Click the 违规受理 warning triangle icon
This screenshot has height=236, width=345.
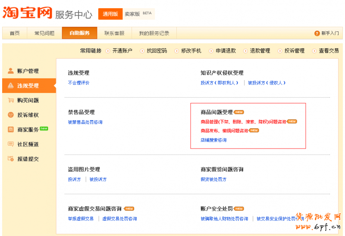tap(10, 85)
